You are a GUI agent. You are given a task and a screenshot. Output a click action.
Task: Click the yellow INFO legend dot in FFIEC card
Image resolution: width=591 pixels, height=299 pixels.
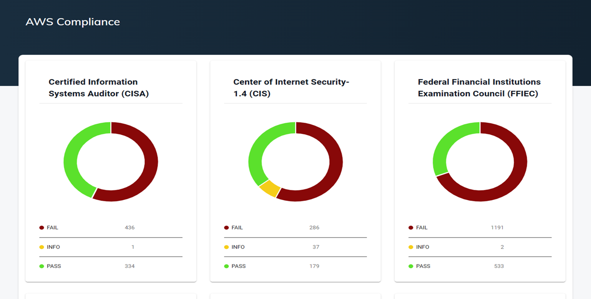tap(411, 247)
